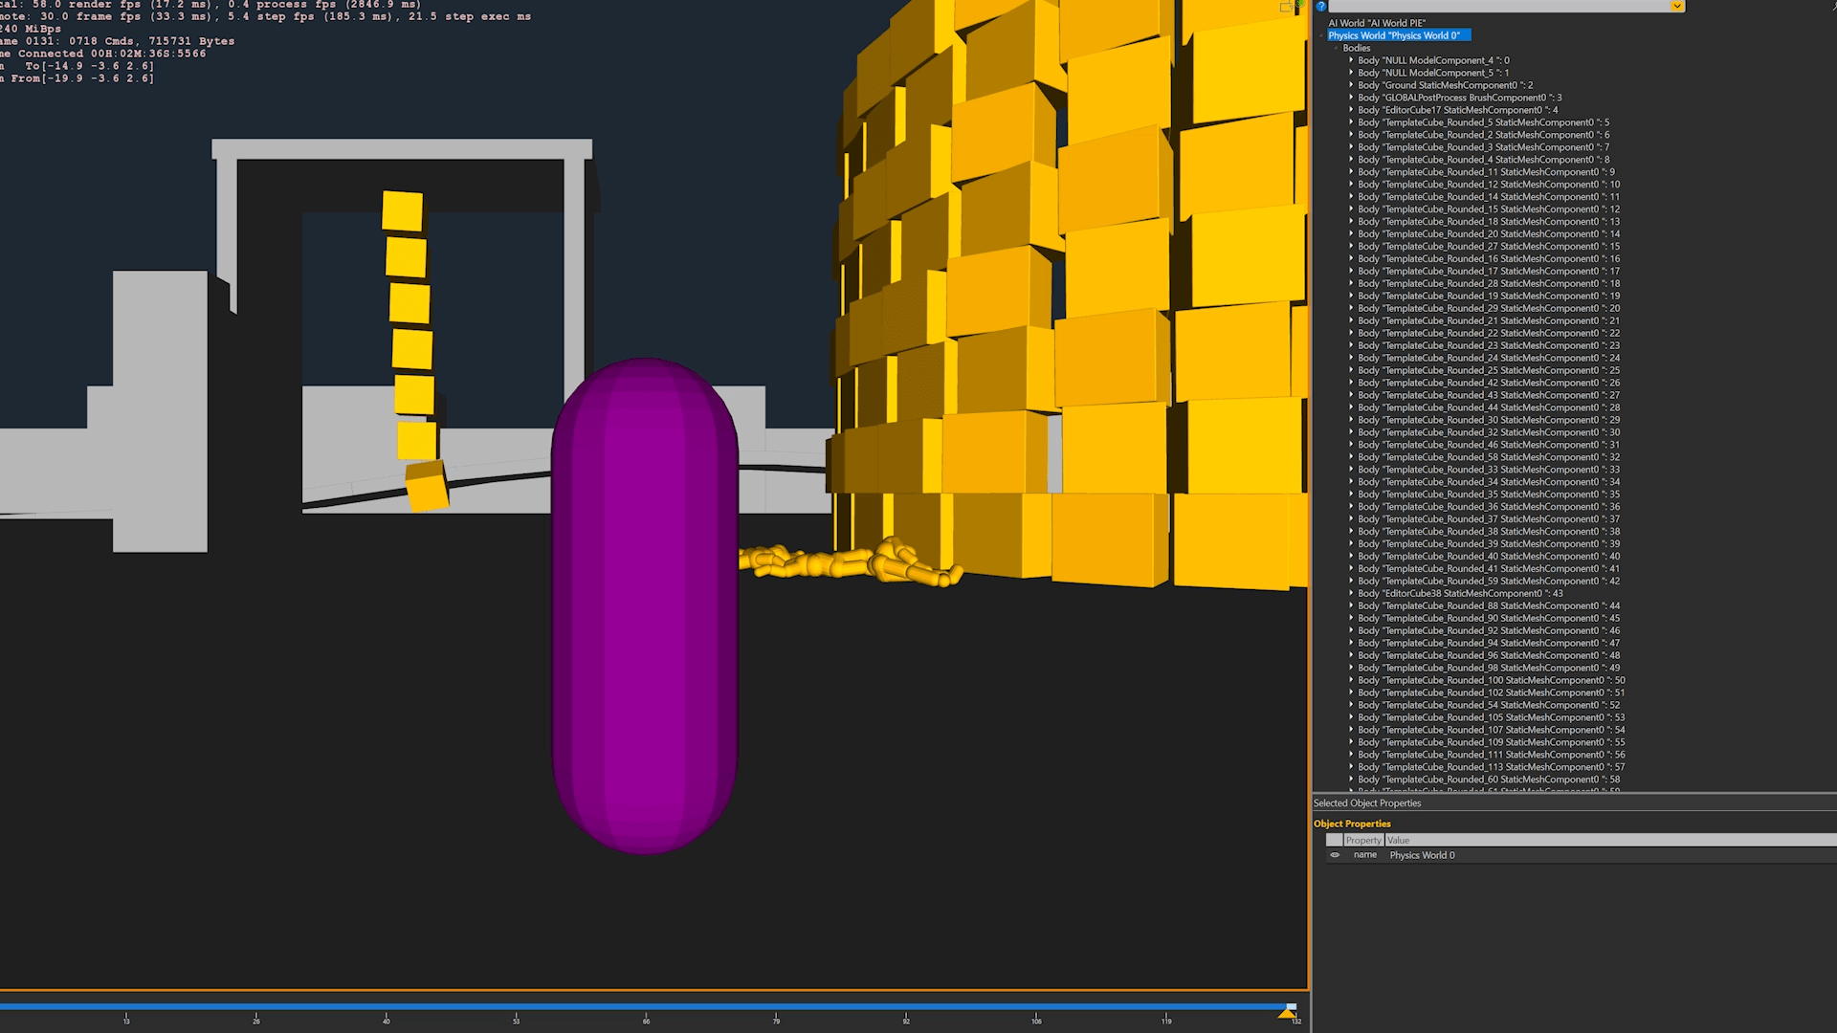1837x1033 pixels.
Task: Expand Body TemplateCube_Rounded_5 node
Action: [1351, 122]
